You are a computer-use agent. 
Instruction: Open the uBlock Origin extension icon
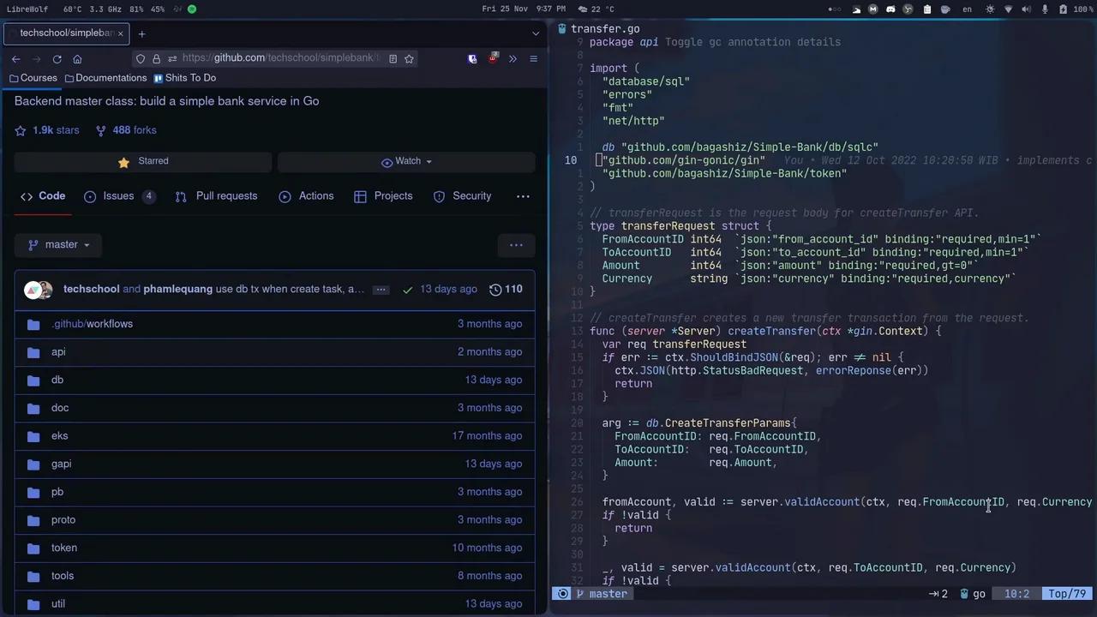[495, 58]
